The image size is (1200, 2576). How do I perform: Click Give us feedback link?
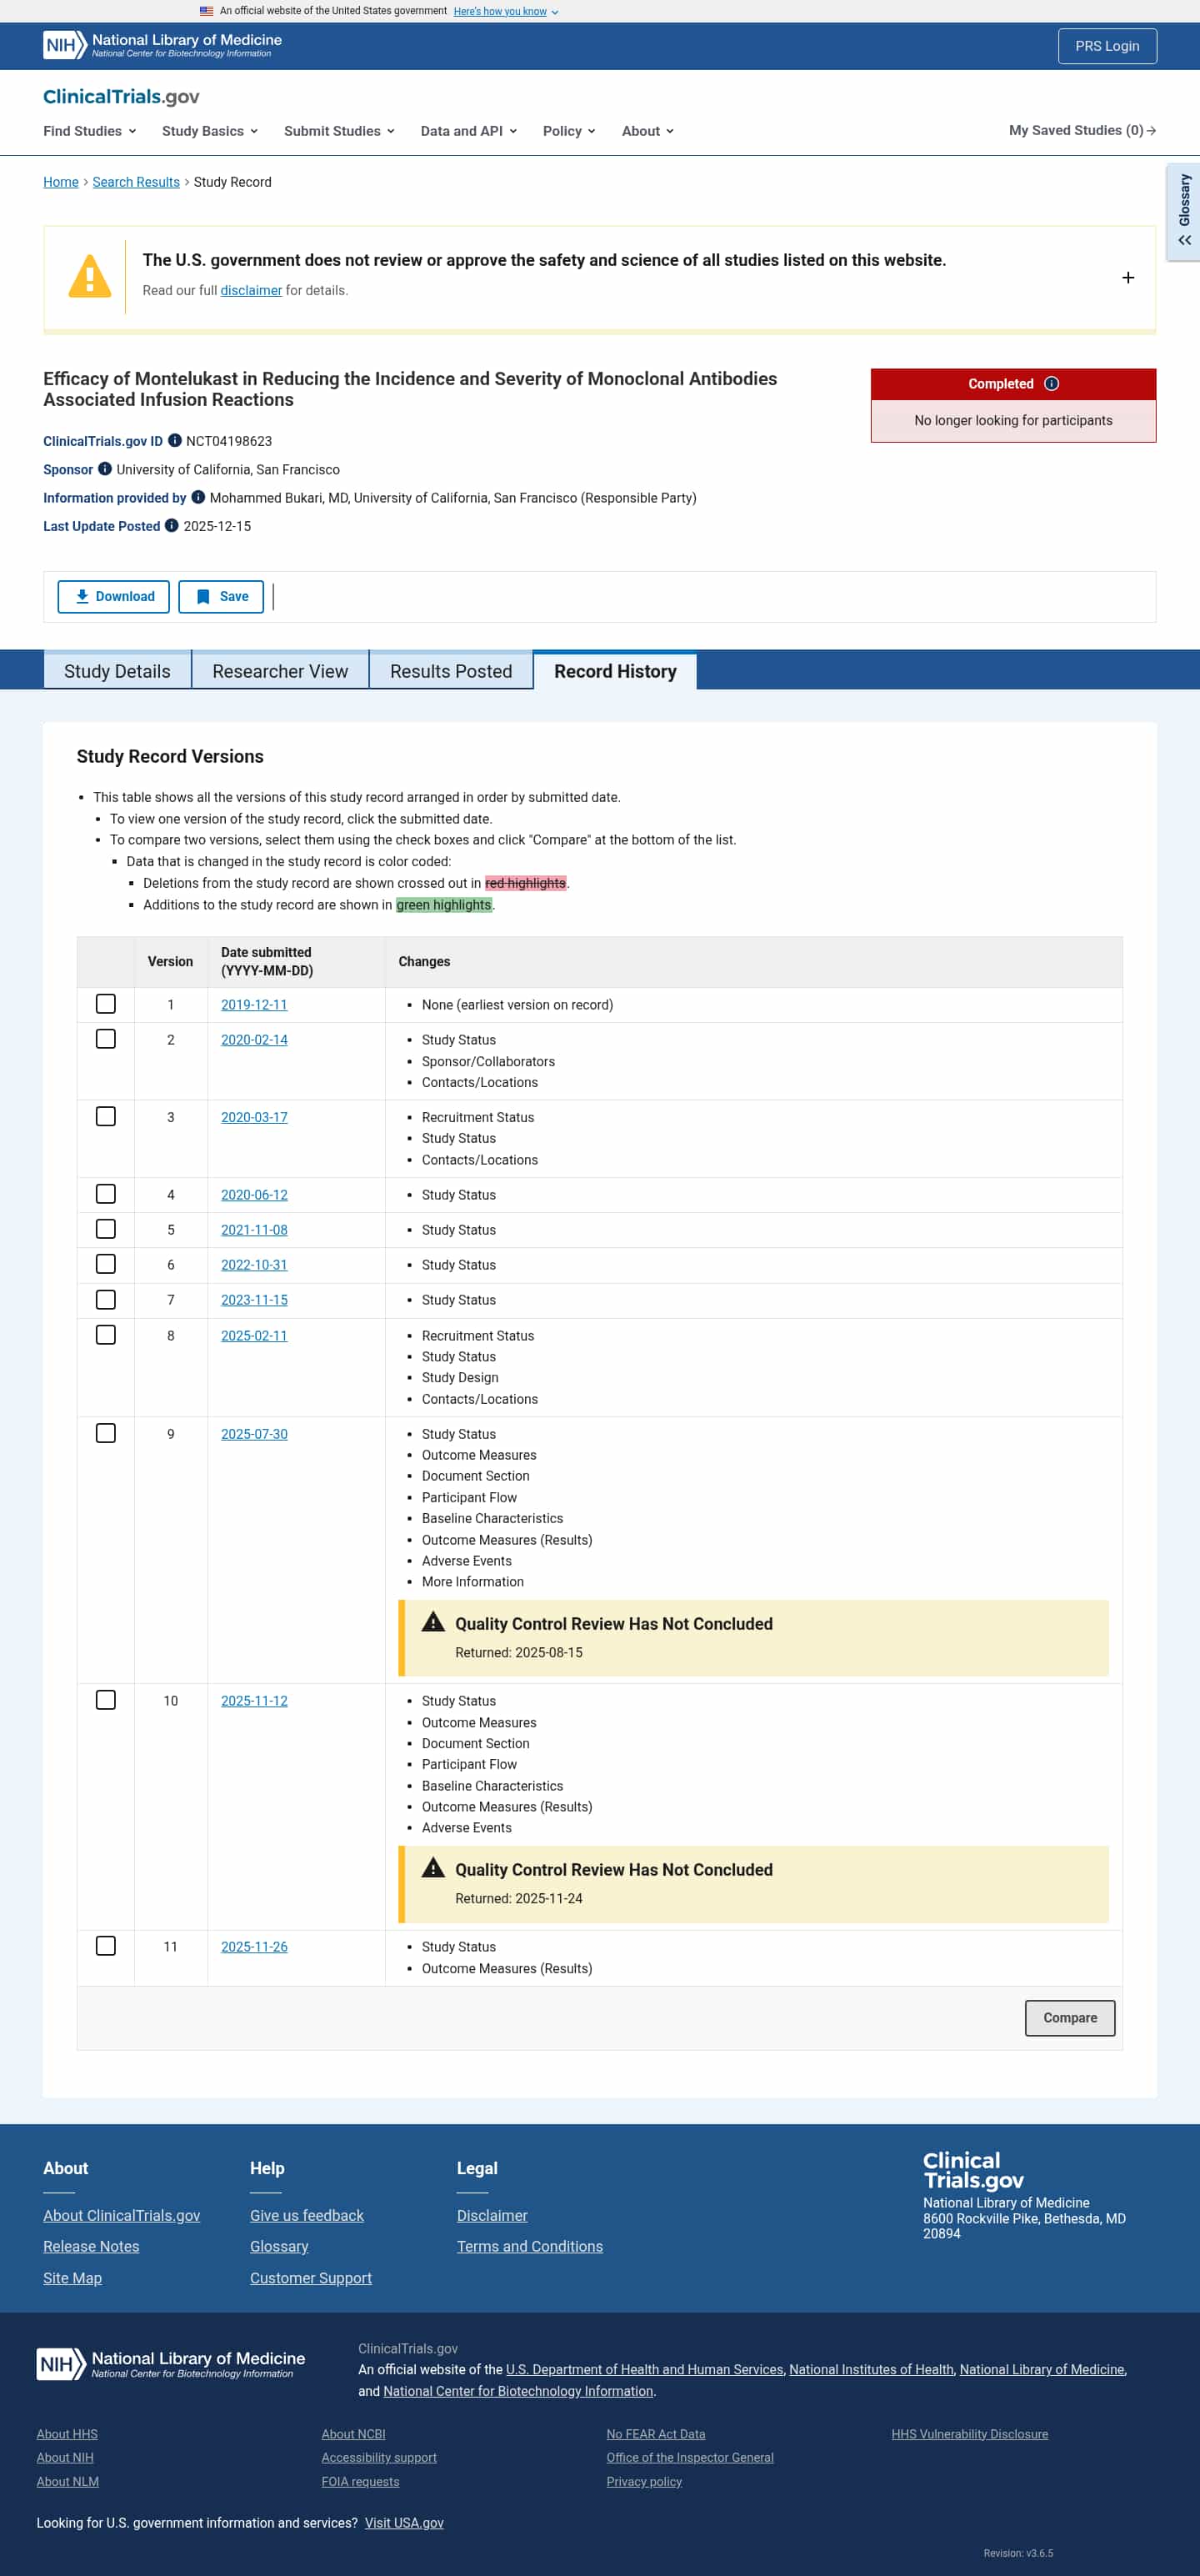[307, 2216]
